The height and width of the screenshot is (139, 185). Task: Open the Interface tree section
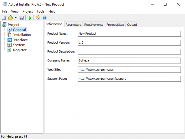pos(20,40)
